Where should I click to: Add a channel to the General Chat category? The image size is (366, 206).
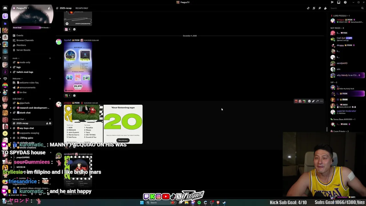50,119
